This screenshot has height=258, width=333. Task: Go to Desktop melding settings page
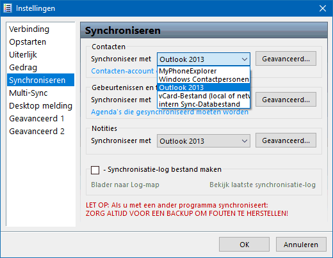pos(41,106)
